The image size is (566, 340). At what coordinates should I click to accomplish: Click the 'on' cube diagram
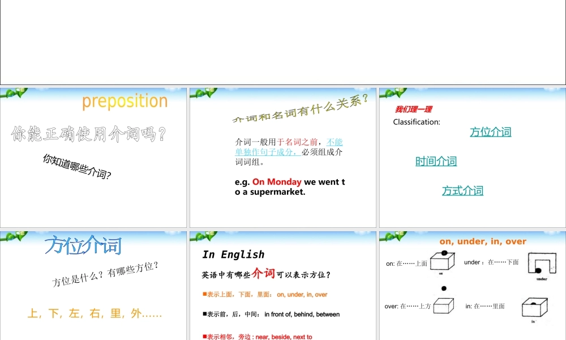tap(442, 262)
